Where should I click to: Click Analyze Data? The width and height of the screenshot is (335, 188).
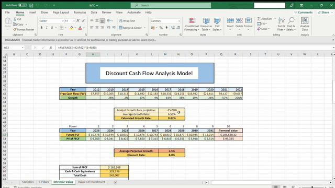305,24
